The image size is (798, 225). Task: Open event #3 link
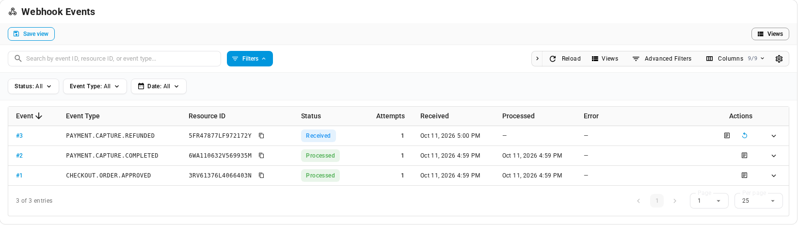pos(19,136)
